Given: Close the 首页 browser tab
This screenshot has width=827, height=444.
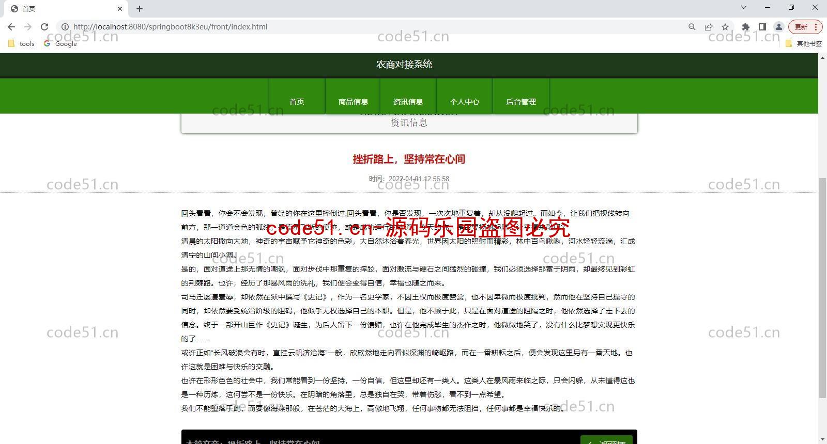Looking at the screenshot, I should [x=120, y=9].
